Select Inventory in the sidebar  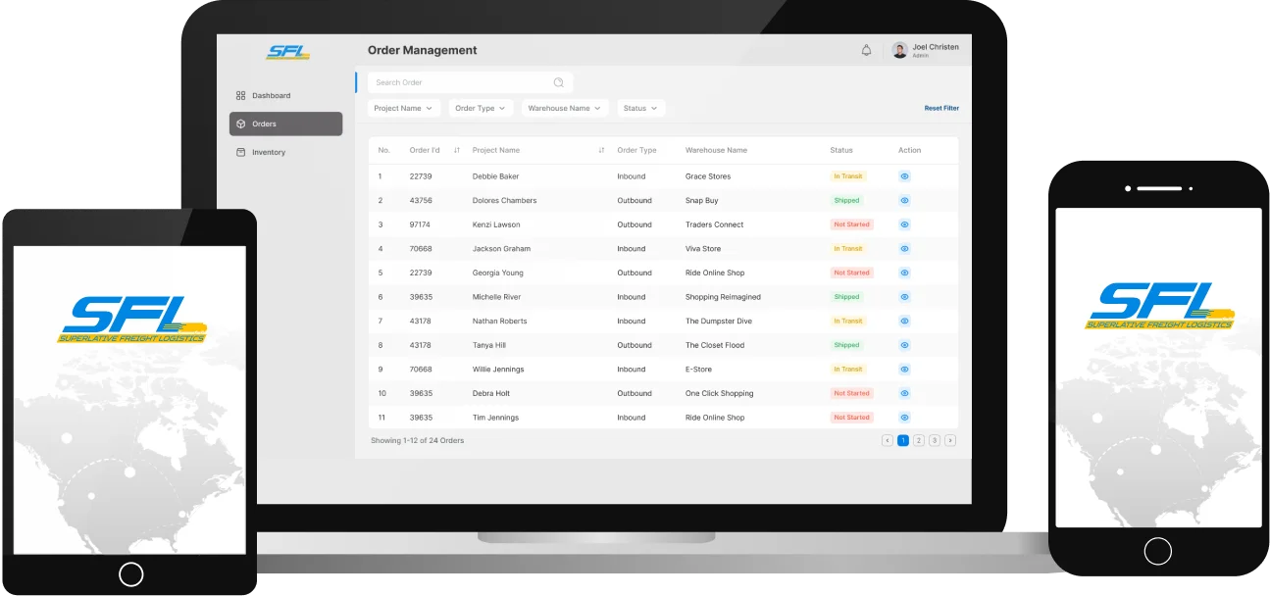pos(268,153)
